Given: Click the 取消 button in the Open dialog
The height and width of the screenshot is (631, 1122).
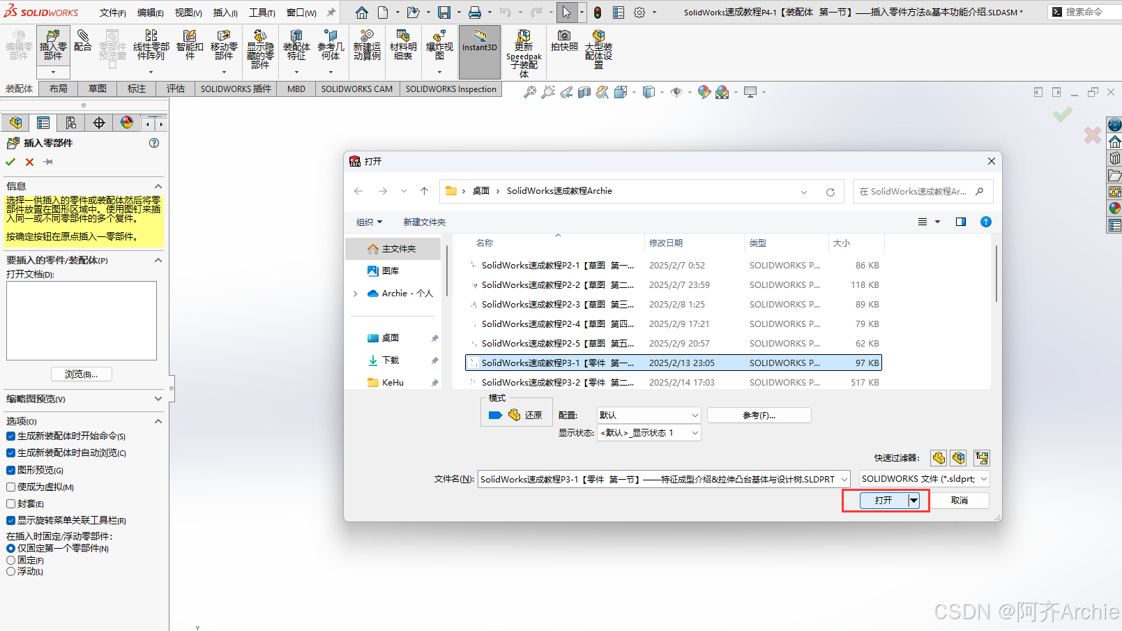Looking at the screenshot, I should (x=960, y=501).
